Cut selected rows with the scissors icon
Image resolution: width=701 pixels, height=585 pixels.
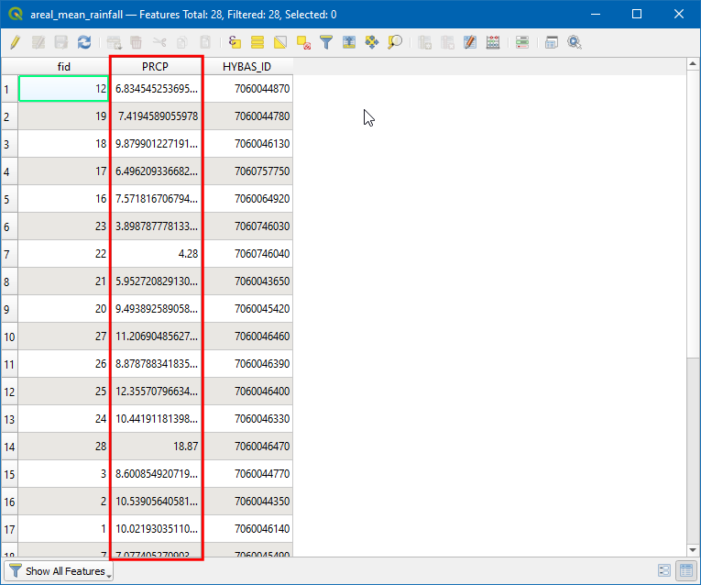[x=159, y=42]
